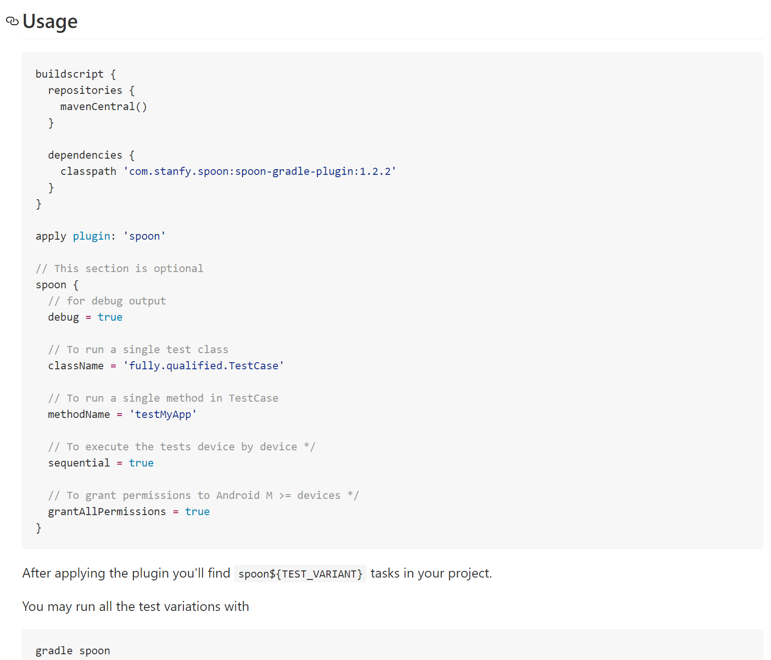Click the 'dependencies' keyword in code
This screenshot has height=660, width=771.
click(x=85, y=155)
